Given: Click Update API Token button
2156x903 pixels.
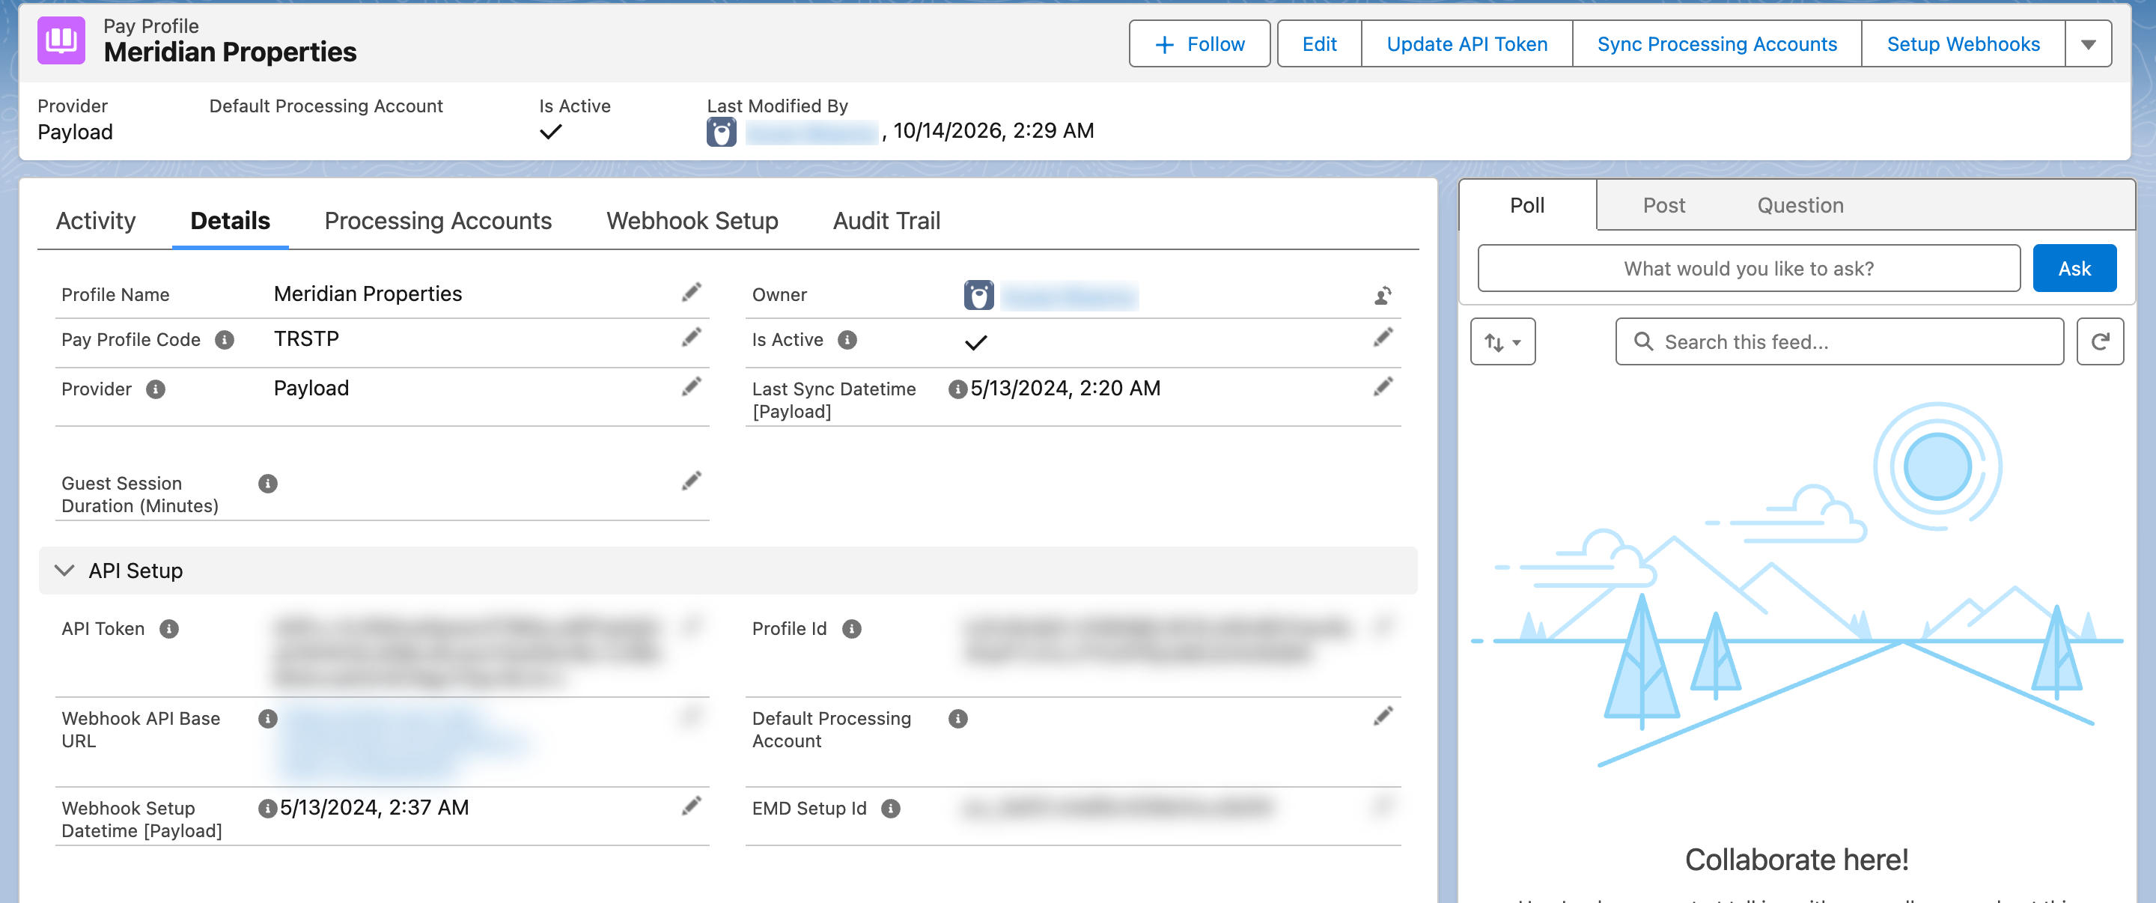Looking at the screenshot, I should (x=1467, y=43).
